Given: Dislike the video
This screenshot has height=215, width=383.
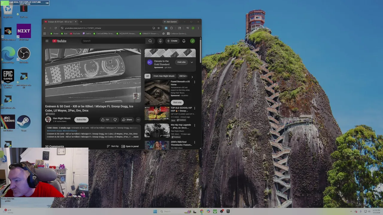Looking at the screenshot, I should (115, 120).
